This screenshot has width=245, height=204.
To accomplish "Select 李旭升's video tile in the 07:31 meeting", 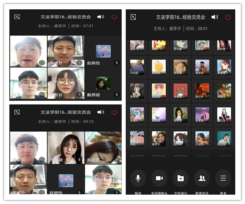I will [66, 51].
